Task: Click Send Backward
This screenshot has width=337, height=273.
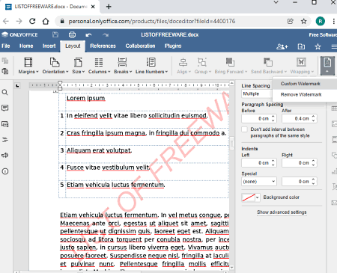Action: 269,66
